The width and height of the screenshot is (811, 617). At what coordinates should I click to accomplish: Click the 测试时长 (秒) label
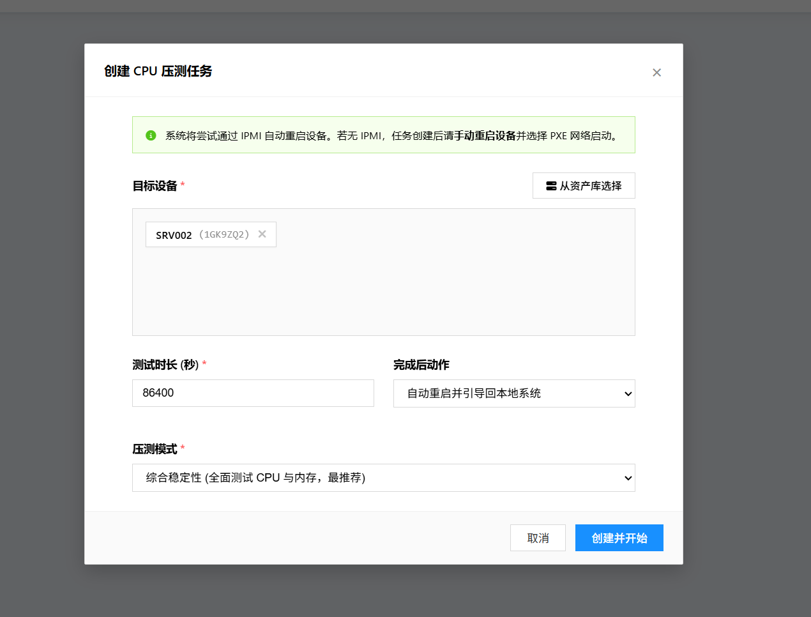pos(165,365)
